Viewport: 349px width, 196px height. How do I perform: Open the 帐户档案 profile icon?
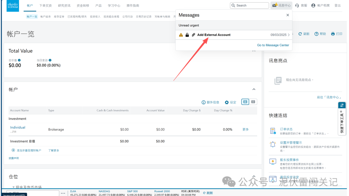(x=313, y=5)
